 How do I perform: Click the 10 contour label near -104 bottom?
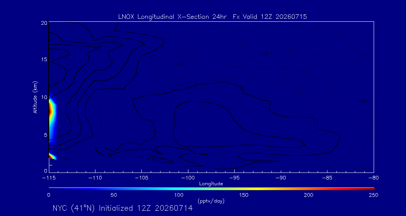(x=153, y=160)
